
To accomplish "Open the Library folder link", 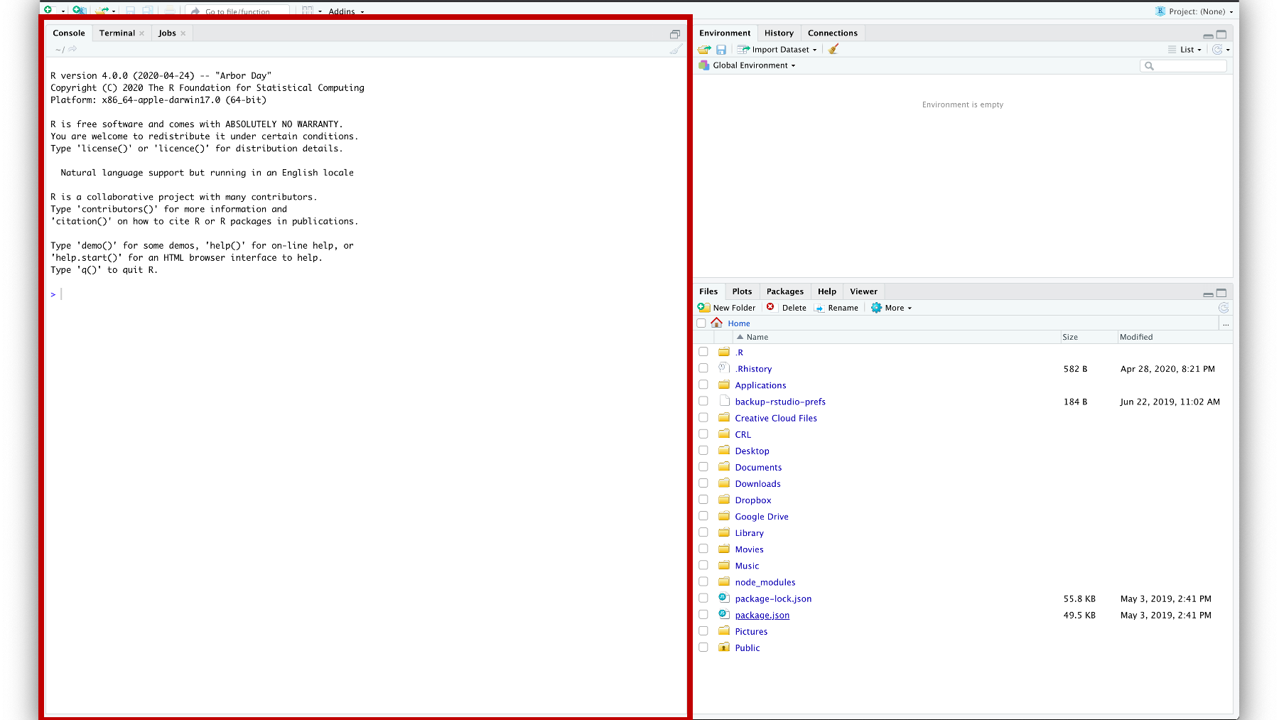I will click(749, 533).
